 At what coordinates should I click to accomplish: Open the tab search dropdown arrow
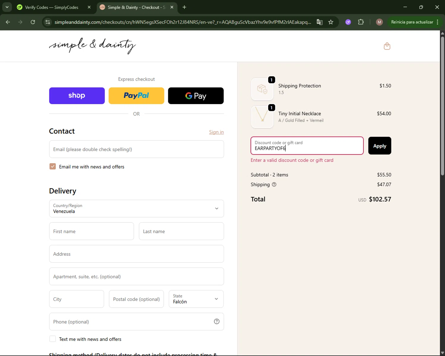pyautogui.click(x=7, y=7)
